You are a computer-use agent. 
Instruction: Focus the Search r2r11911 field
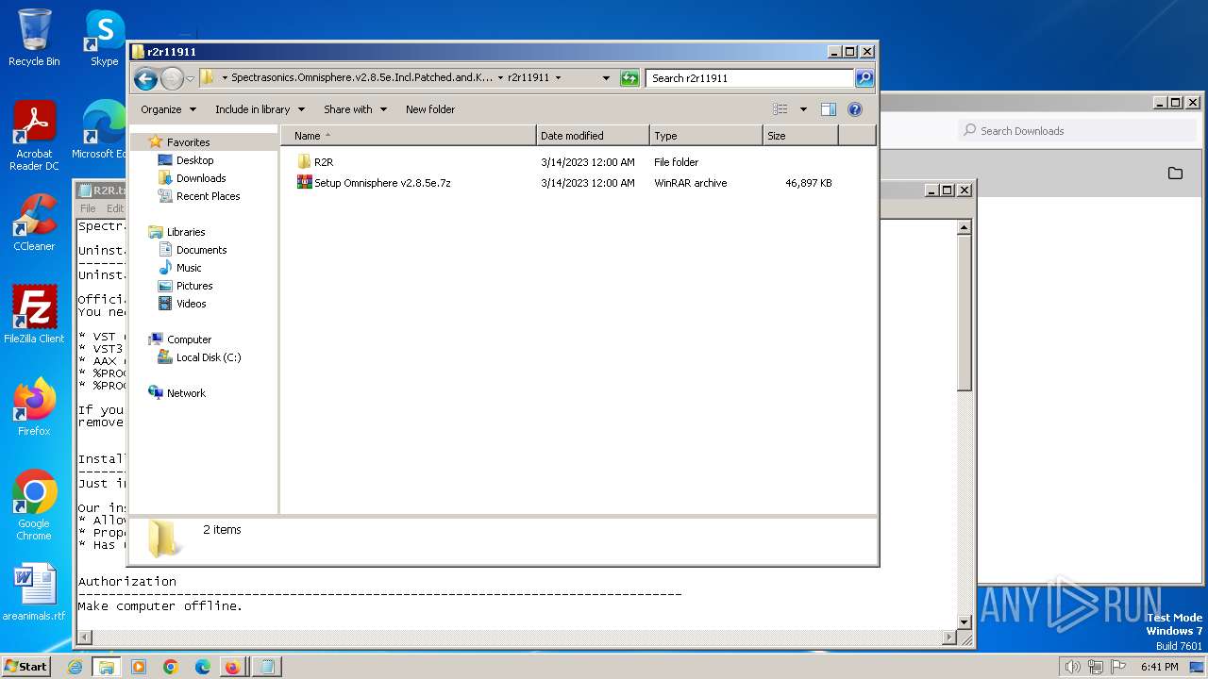[x=749, y=78]
